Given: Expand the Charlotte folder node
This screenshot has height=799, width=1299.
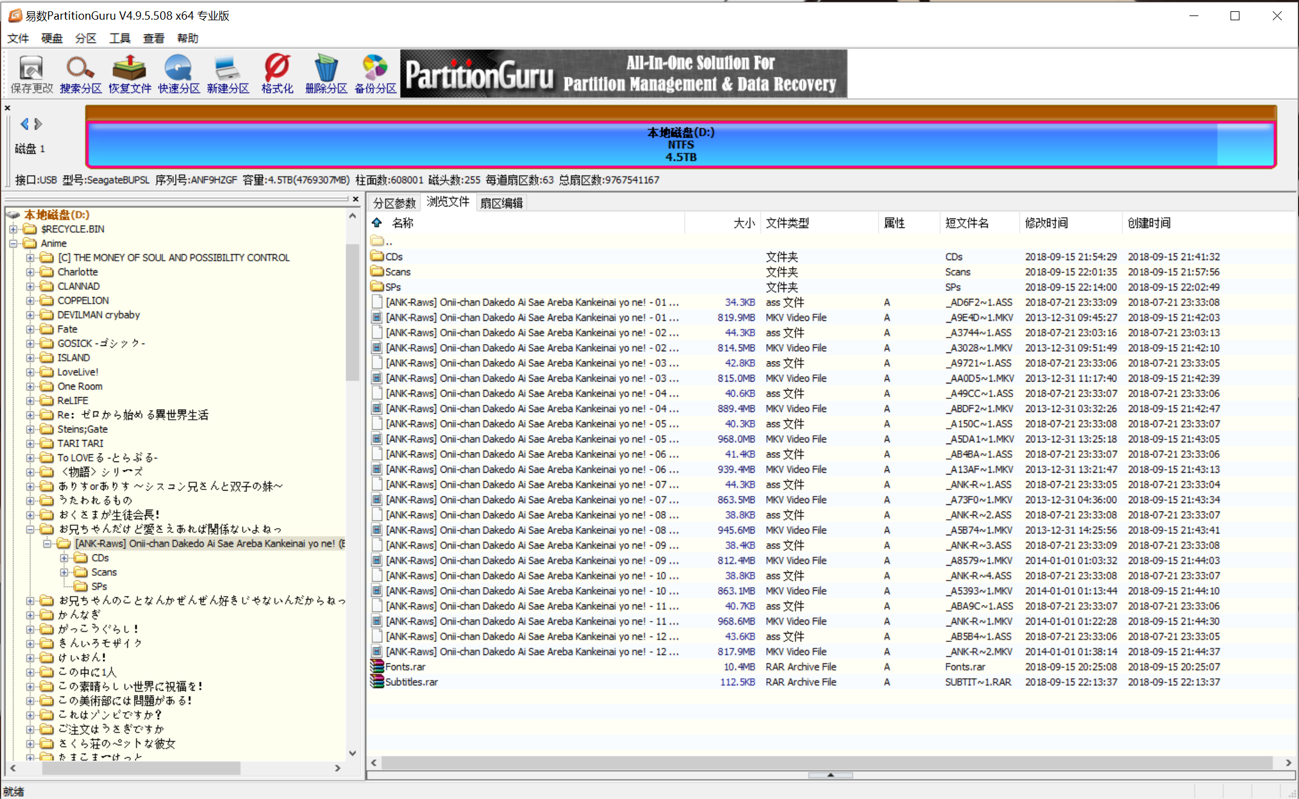Looking at the screenshot, I should [x=30, y=272].
